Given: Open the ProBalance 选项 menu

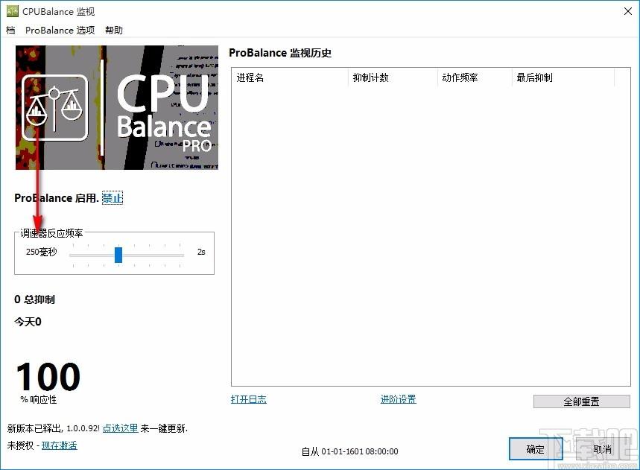Looking at the screenshot, I should click(x=60, y=31).
